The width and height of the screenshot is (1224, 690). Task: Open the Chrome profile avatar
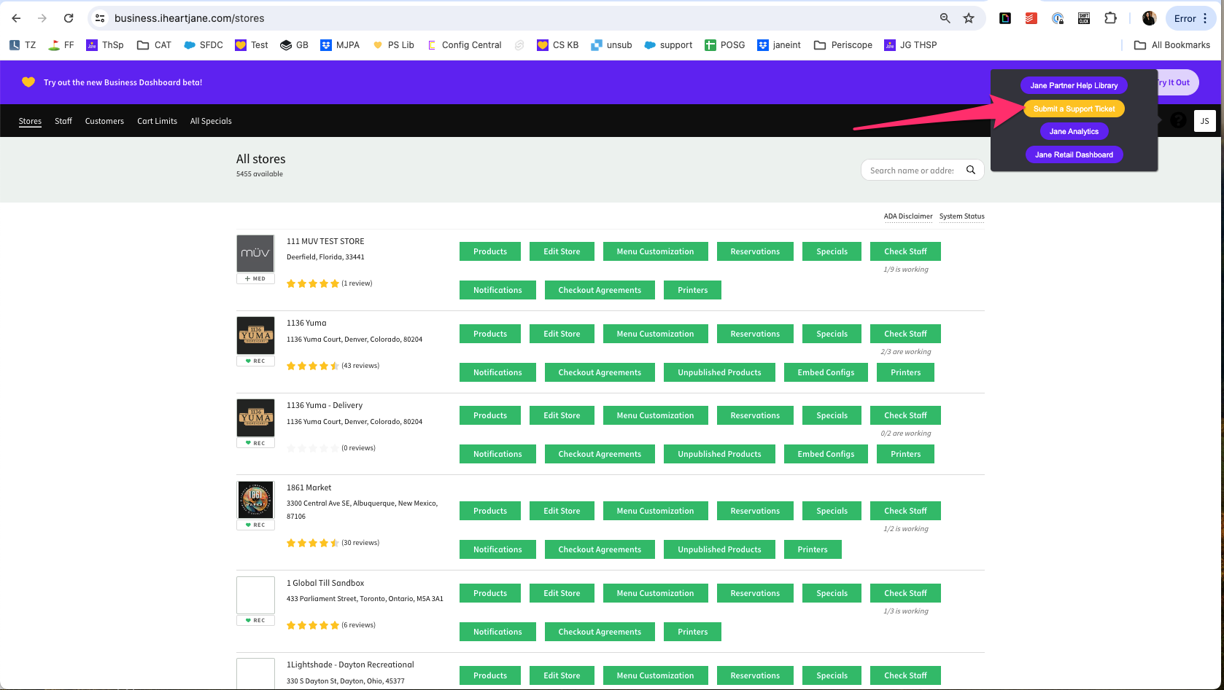[1149, 18]
